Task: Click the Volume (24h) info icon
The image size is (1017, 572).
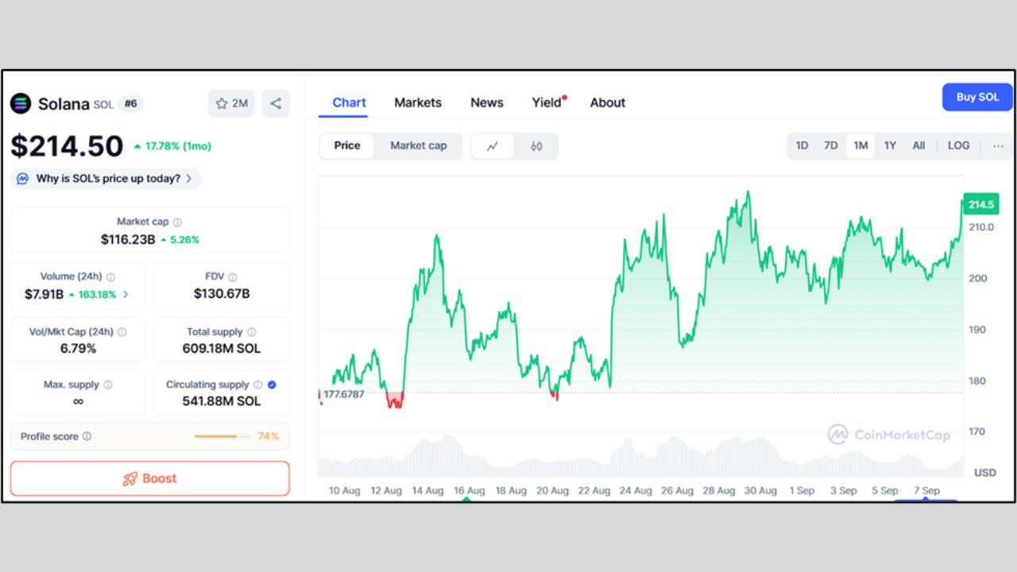Action: (110, 277)
